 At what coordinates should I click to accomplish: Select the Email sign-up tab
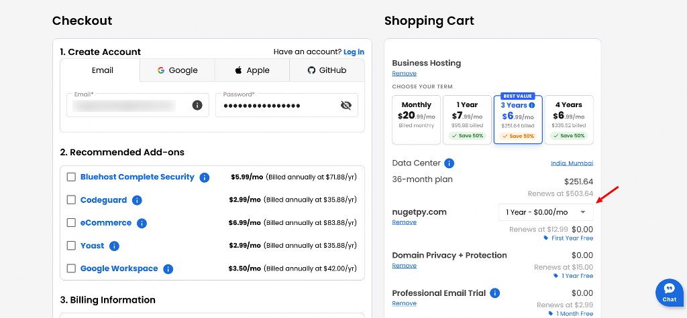101,70
